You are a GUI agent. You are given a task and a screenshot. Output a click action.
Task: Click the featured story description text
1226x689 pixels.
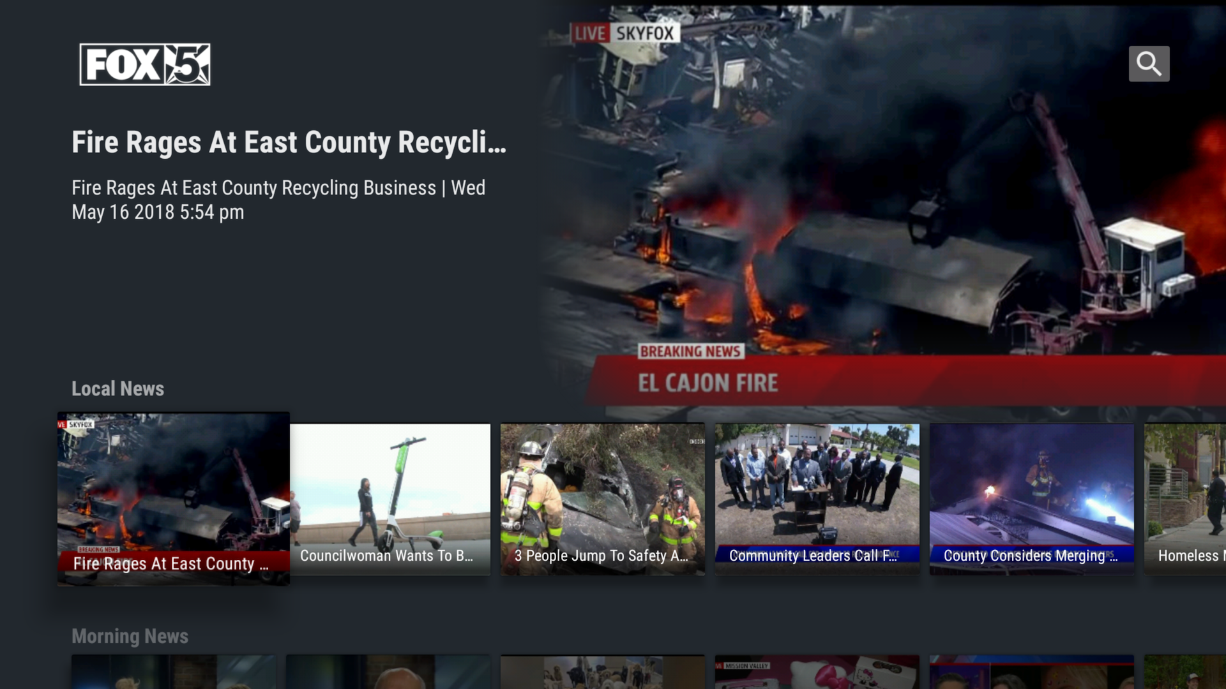[x=278, y=199]
